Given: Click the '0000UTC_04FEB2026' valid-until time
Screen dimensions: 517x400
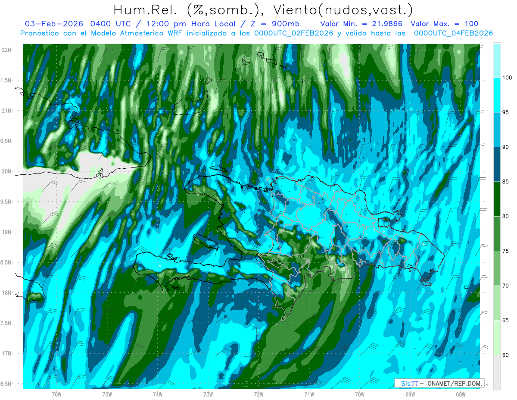Looking at the screenshot, I should (x=453, y=33).
